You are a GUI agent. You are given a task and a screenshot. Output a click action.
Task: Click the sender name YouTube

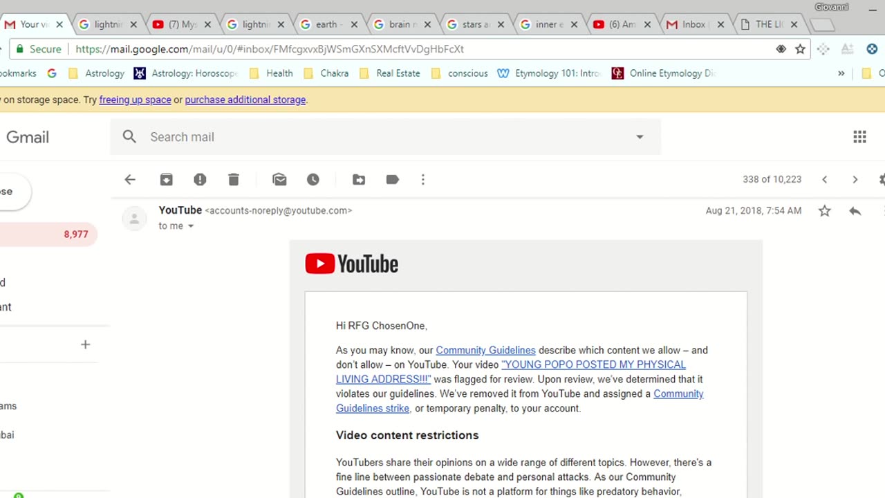(180, 210)
